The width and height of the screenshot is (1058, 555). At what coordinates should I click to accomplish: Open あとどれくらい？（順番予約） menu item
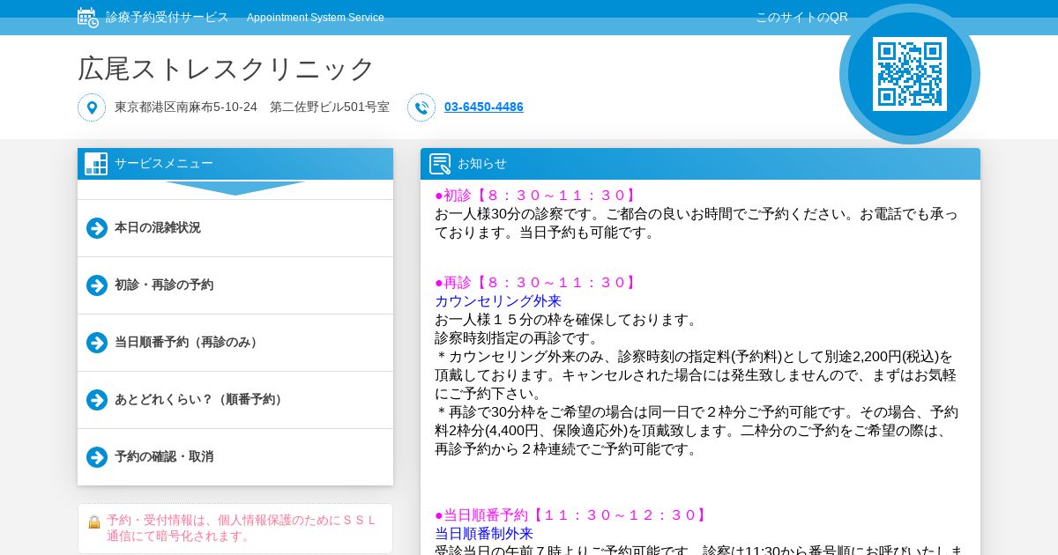(235, 400)
